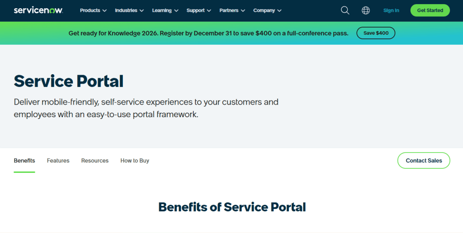Click the Knowledge 2026 banner text

tap(208, 33)
